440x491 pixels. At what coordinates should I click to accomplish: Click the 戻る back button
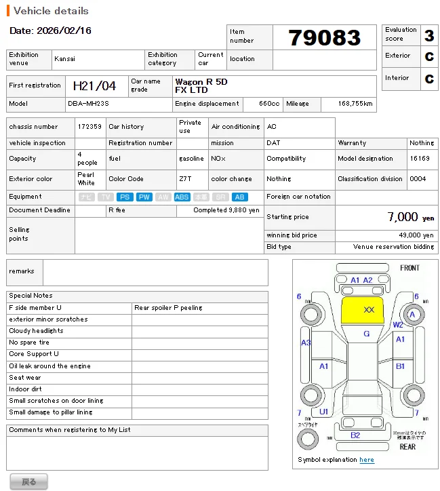[28, 482]
